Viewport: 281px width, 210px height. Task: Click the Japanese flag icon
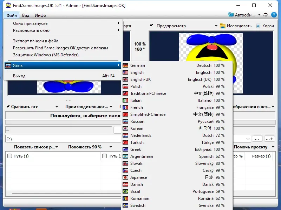tap(125, 177)
